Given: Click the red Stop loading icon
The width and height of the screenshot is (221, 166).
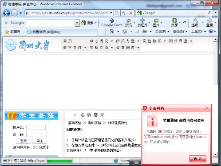Looking at the screenshot, I should tap(131, 13).
